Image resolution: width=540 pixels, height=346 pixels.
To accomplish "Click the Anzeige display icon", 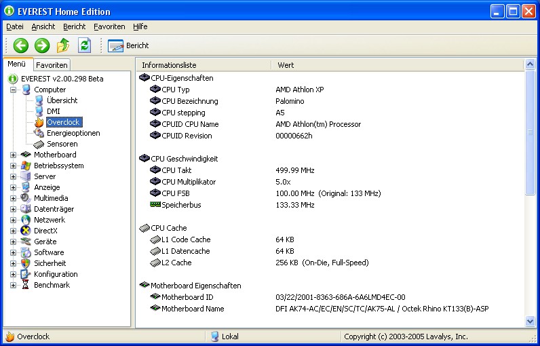I will (x=26, y=187).
